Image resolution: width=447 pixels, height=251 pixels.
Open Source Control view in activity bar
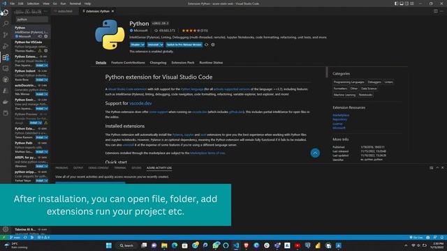point(6,35)
